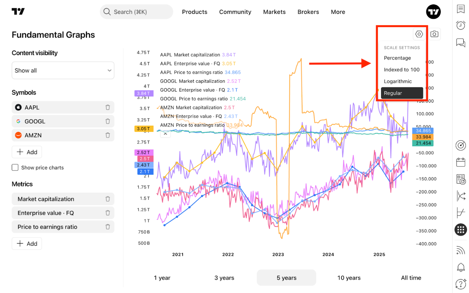Open the broadcast feed icon in sidebar

pos(460,250)
